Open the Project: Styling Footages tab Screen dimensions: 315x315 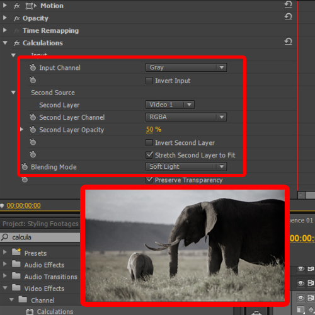click(40, 224)
